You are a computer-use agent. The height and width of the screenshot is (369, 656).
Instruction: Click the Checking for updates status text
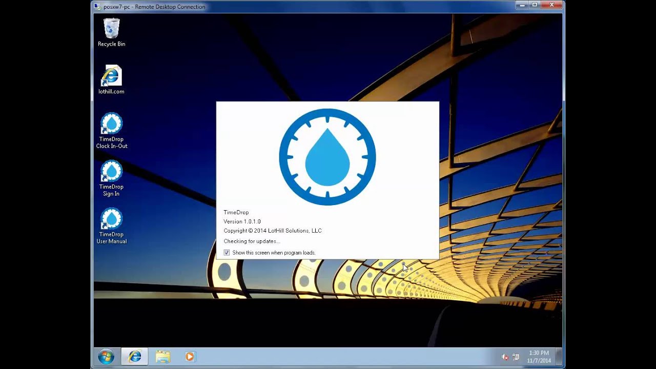252,241
